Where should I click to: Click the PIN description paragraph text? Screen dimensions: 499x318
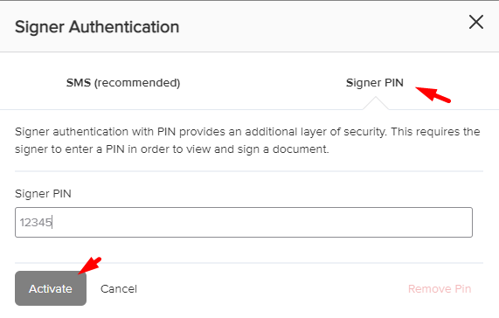pyautogui.click(x=247, y=141)
